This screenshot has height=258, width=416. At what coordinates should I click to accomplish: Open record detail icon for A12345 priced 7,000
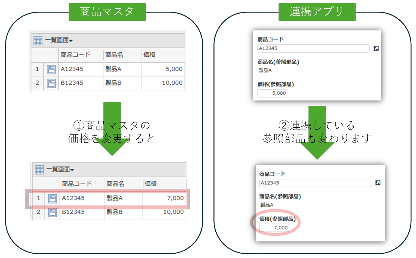tap(53, 199)
